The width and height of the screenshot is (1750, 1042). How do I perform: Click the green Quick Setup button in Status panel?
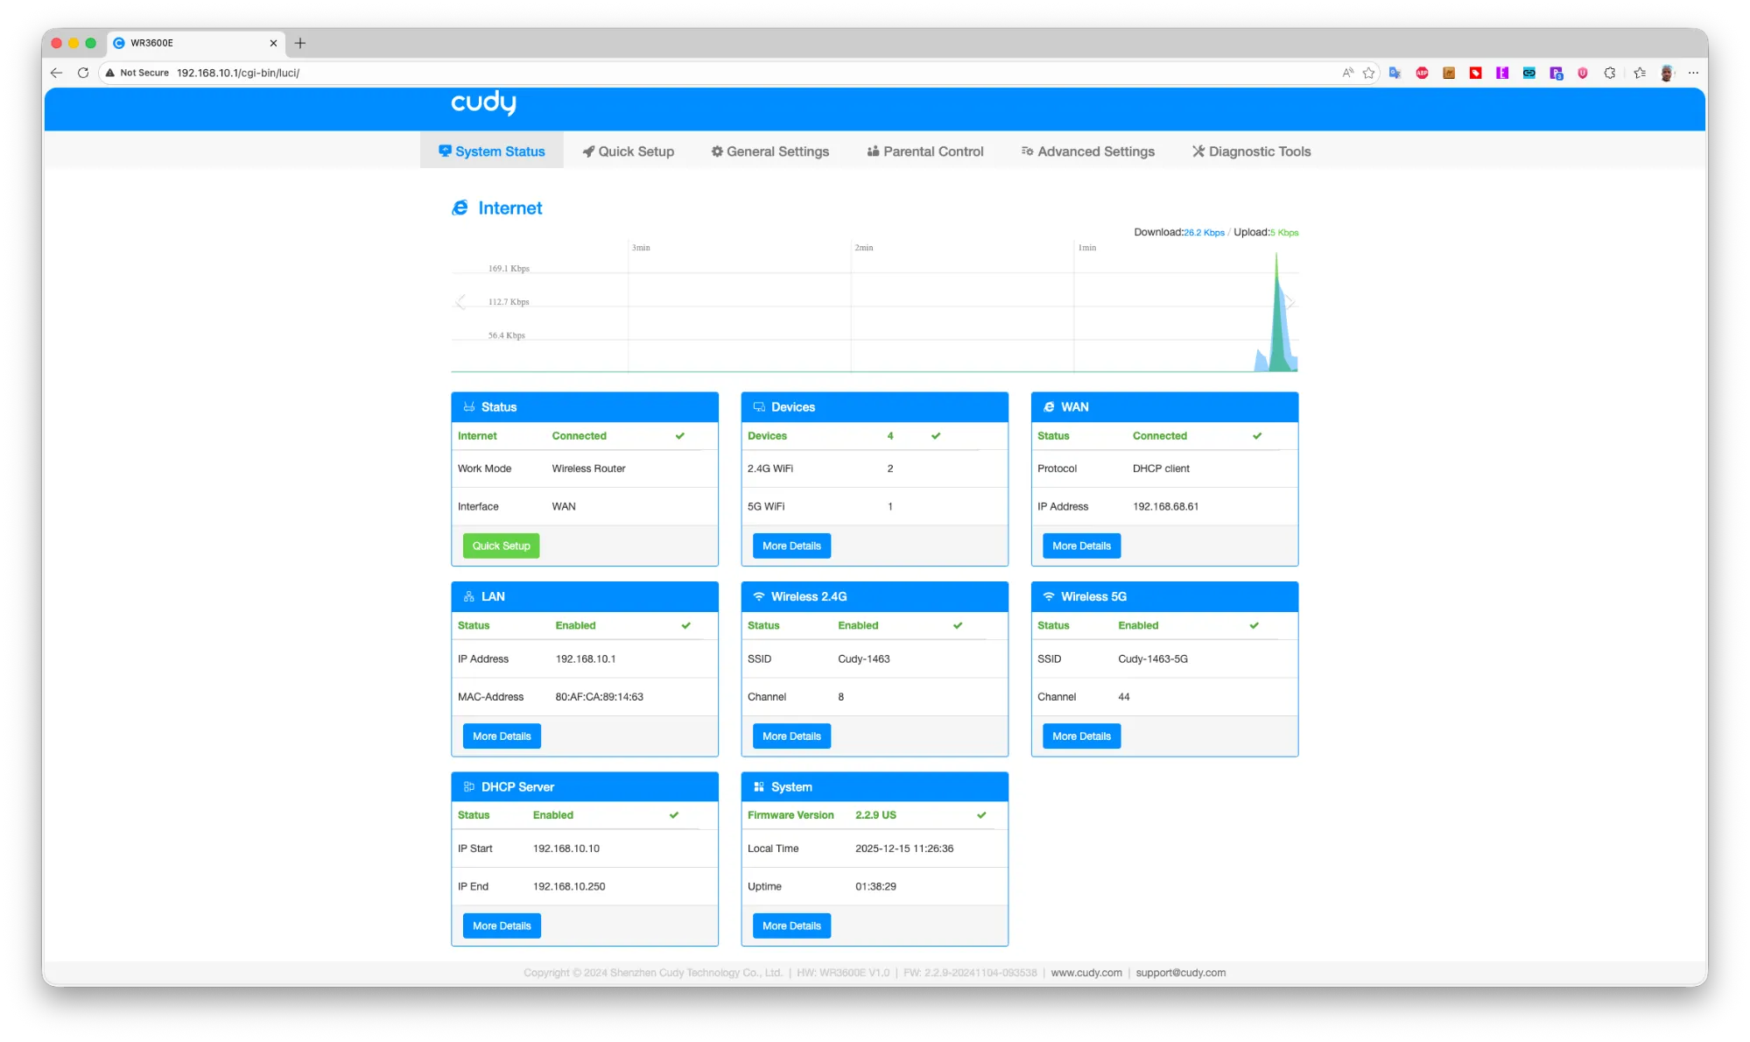tap(502, 546)
